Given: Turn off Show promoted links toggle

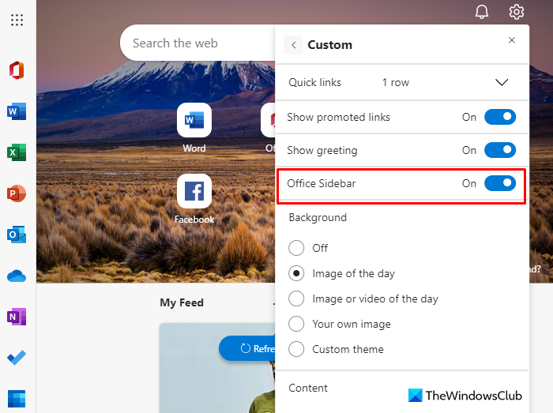Looking at the screenshot, I should tap(500, 117).
